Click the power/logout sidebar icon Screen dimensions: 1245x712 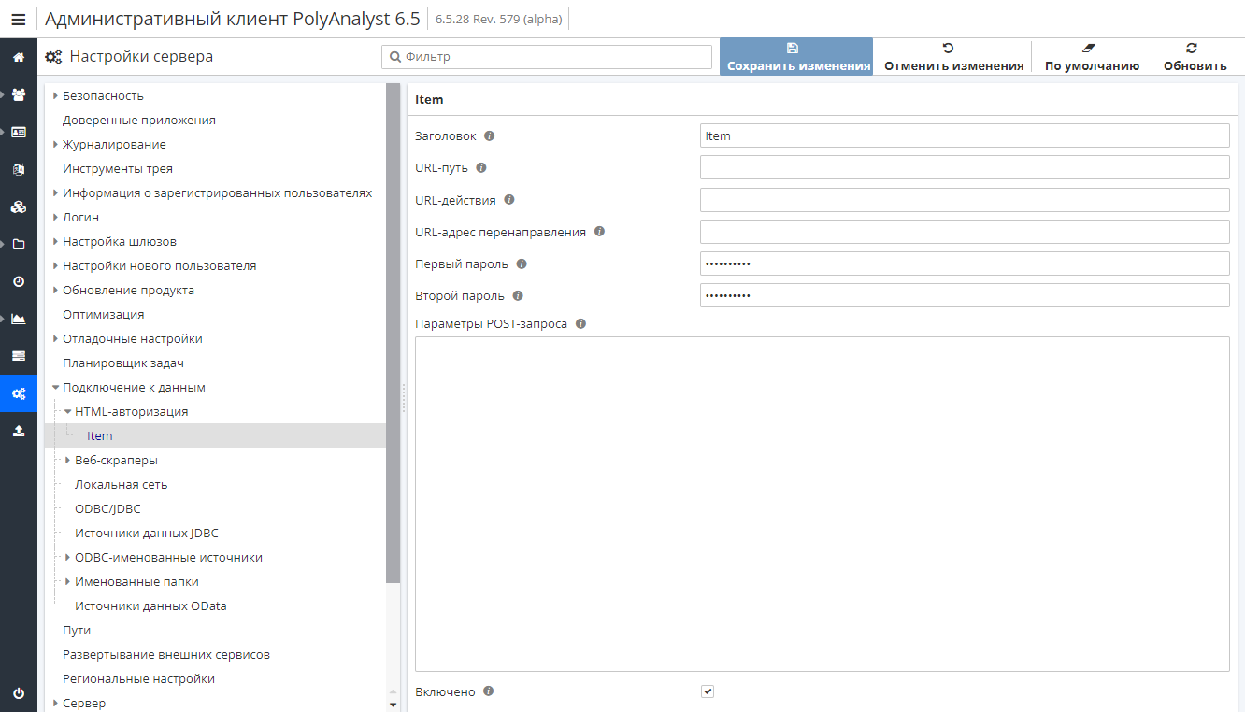[x=19, y=693]
